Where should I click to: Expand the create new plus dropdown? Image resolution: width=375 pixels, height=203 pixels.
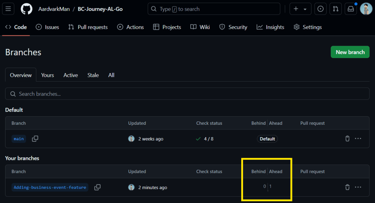click(300, 9)
